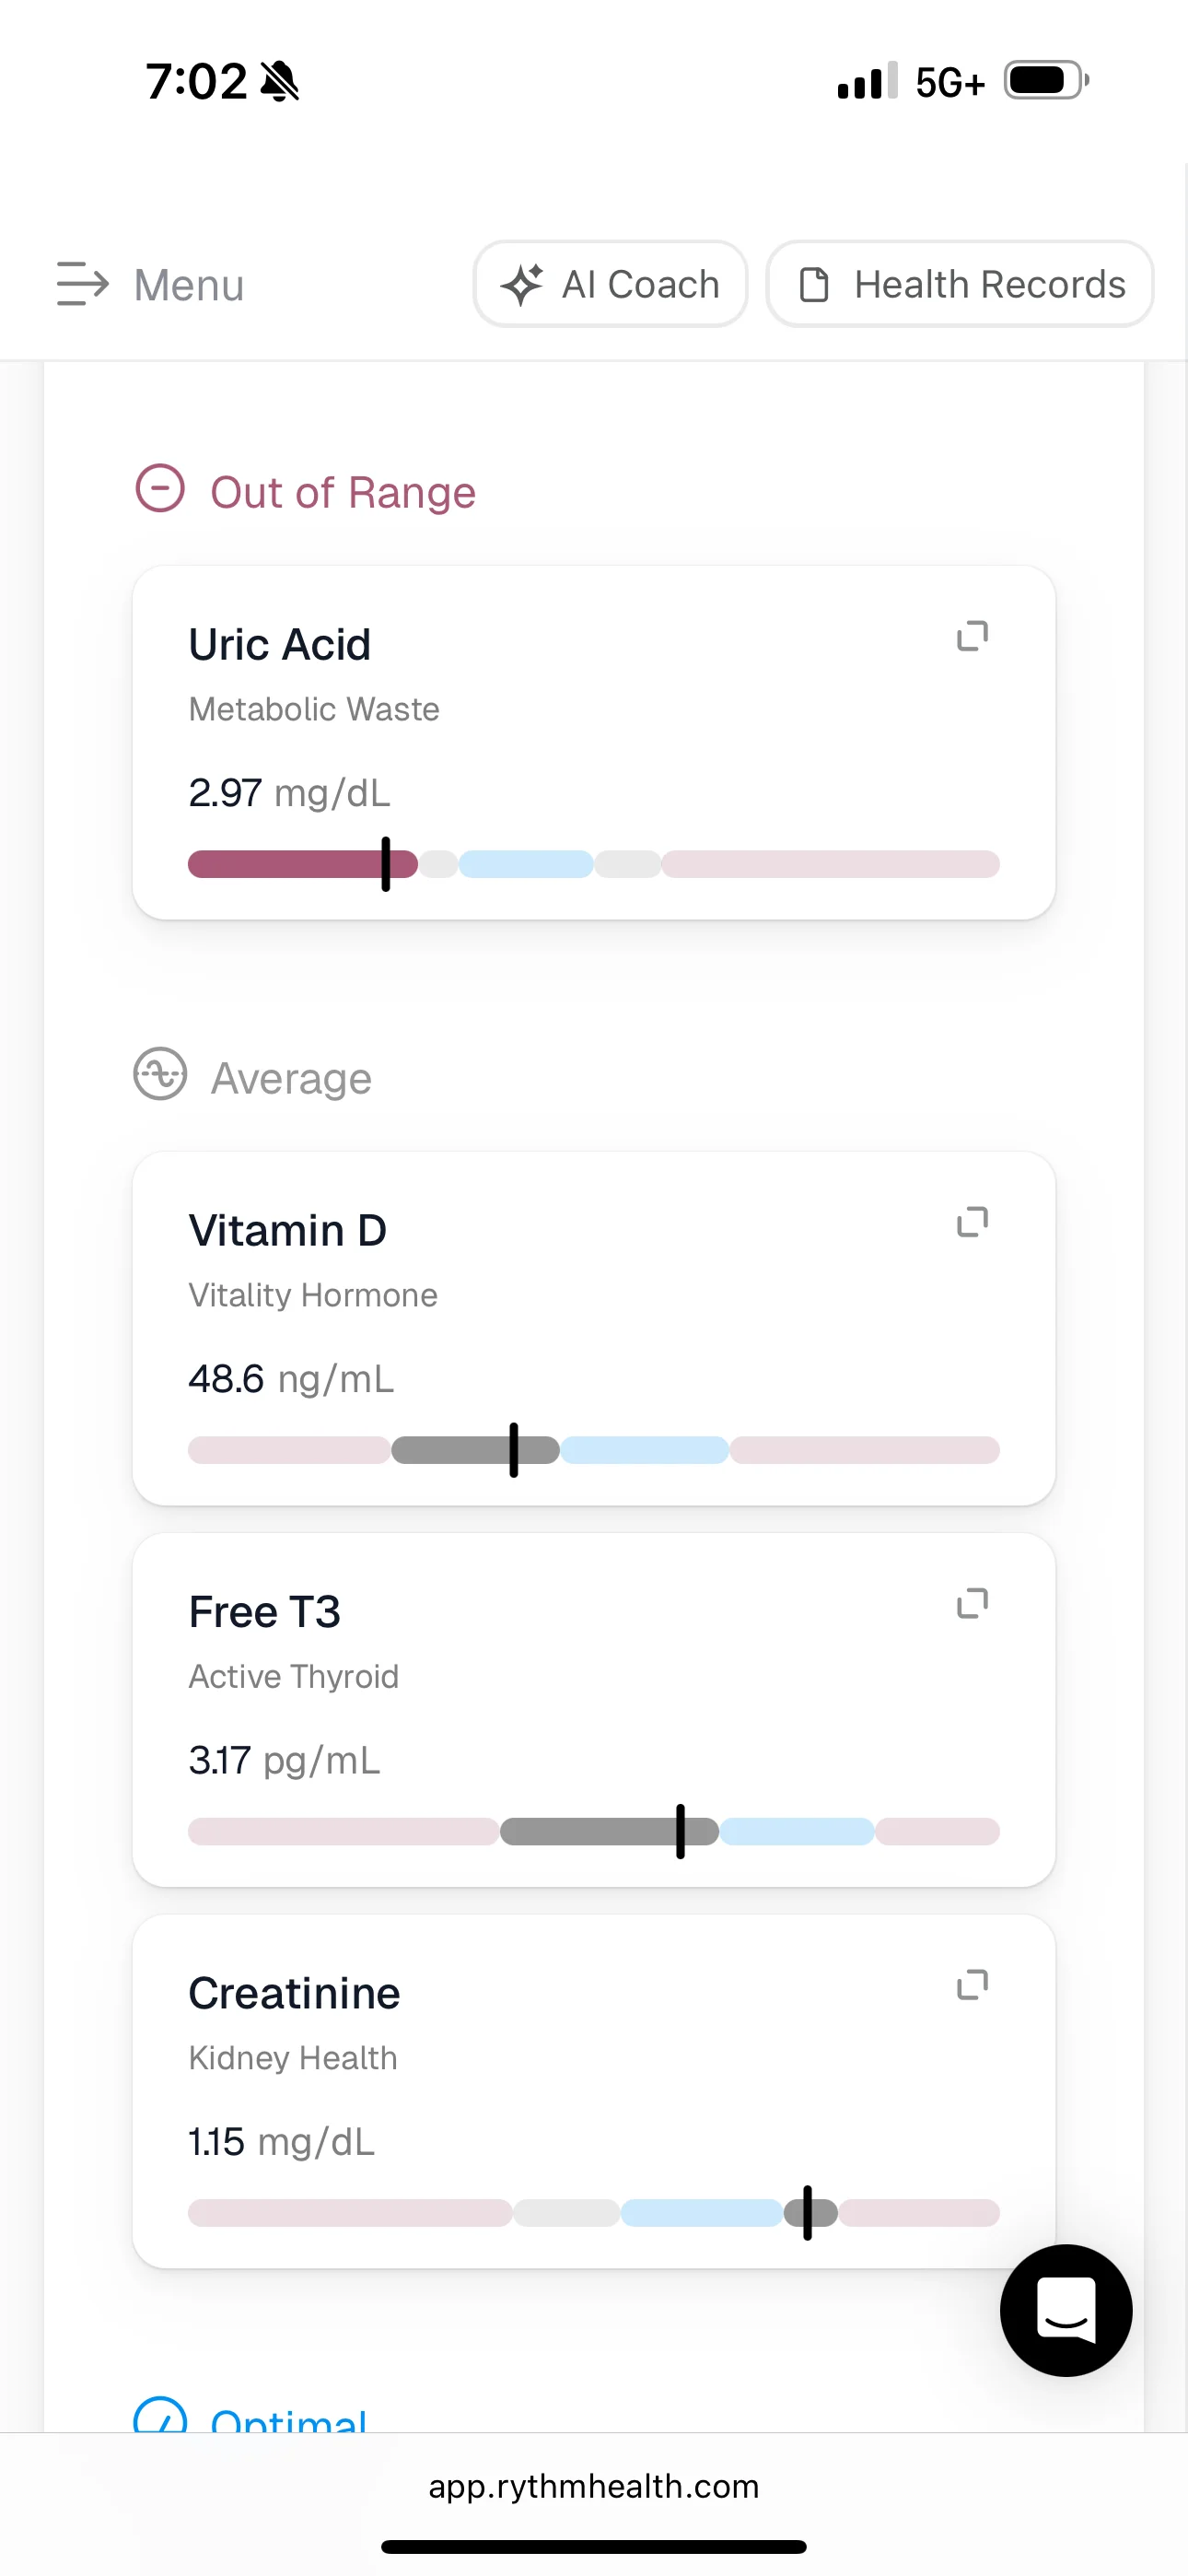
Task: Expand the Free T3 card details
Action: pyautogui.click(x=972, y=1603)
